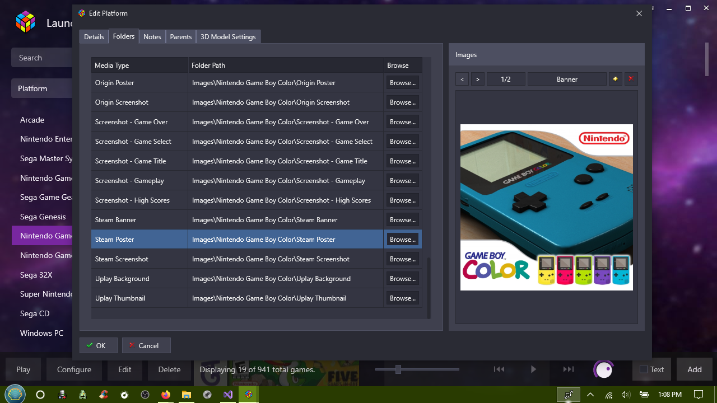Click the battery tray icon

click(644, 395)
